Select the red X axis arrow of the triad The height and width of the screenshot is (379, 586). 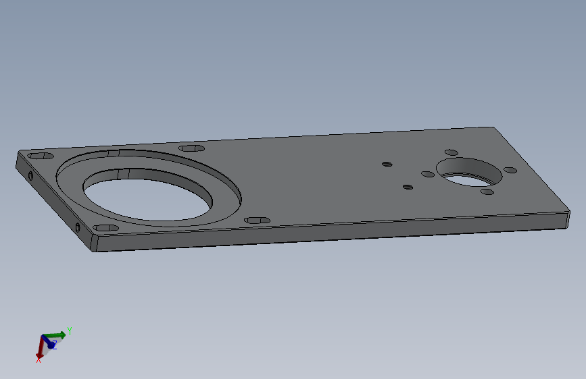pyautogui.click(x=40, y=348)
